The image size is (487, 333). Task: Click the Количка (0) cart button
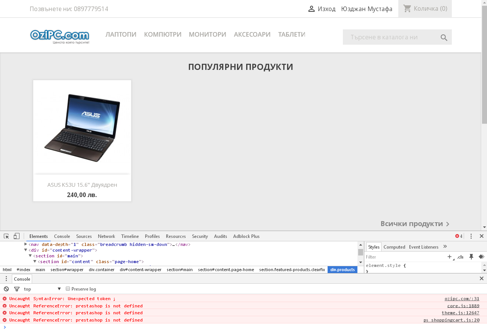[x=425, y=8]
